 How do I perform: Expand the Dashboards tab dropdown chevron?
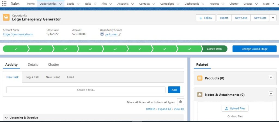(x=203, y=4)
